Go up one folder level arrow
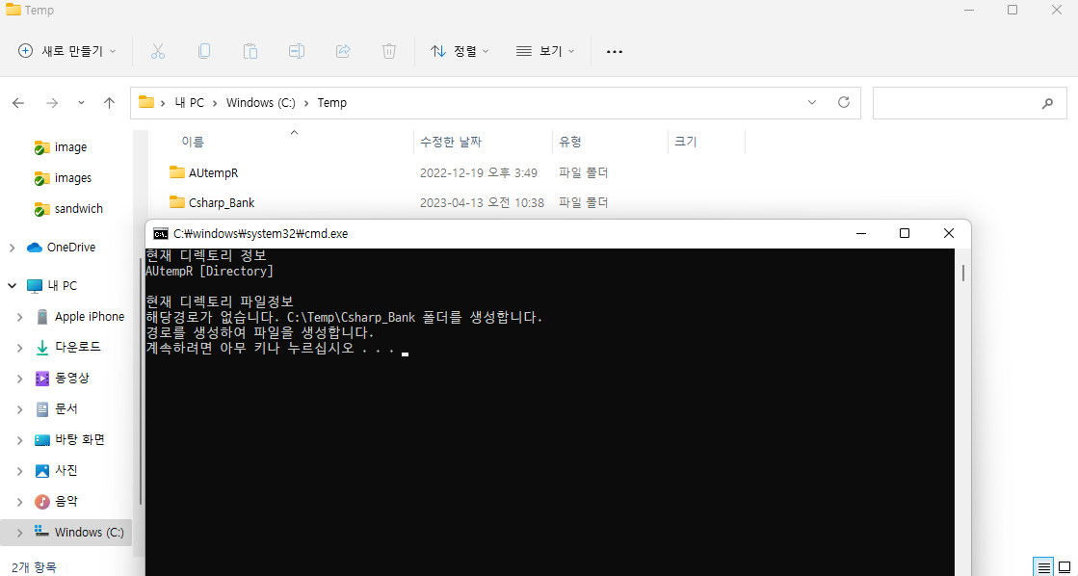 click(109, 103)
